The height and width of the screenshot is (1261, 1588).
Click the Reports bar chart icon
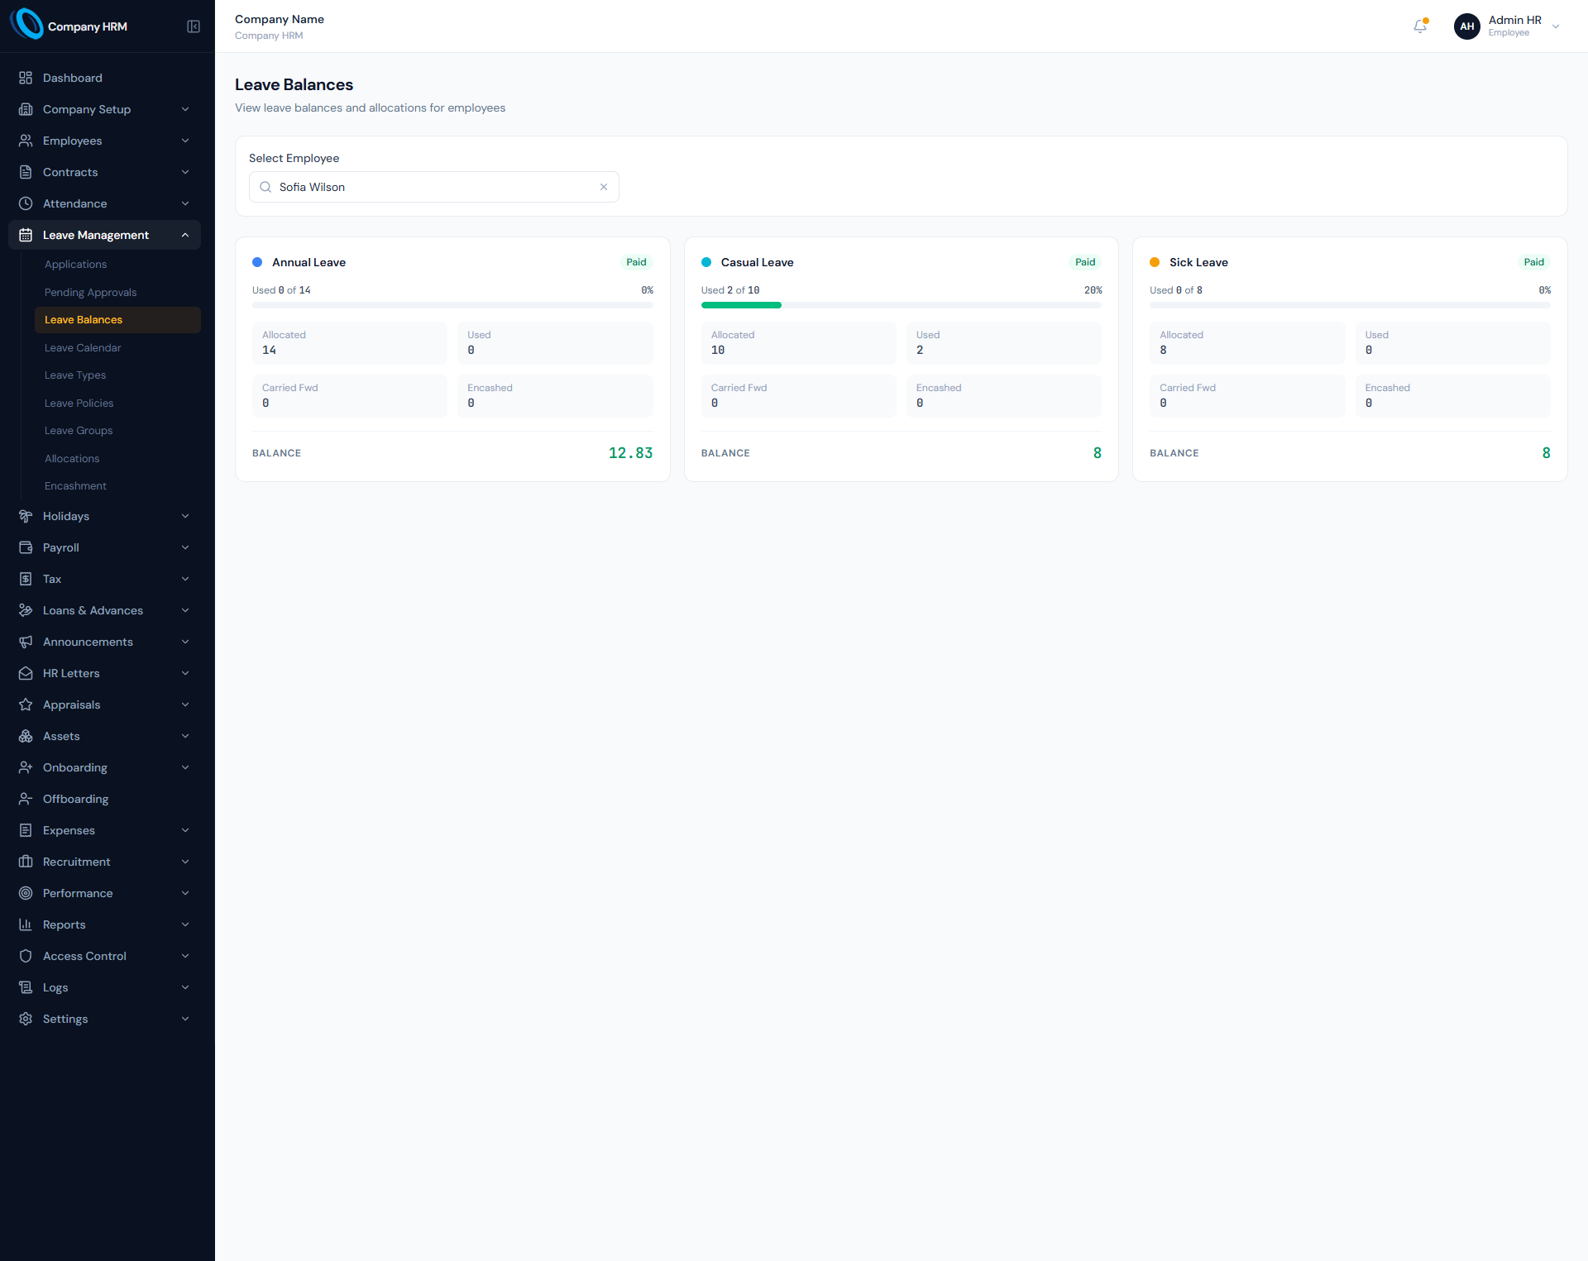(26, 924)
